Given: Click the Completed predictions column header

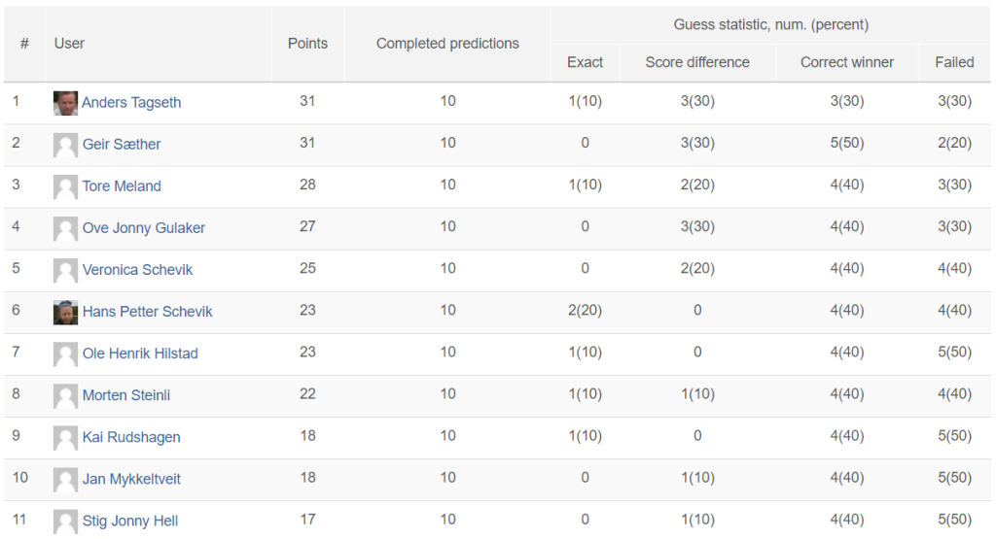Looking at the screenshot, I should pos(447,43).
